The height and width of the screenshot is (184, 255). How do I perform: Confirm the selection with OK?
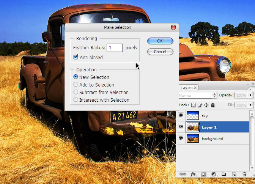[160, 41]
